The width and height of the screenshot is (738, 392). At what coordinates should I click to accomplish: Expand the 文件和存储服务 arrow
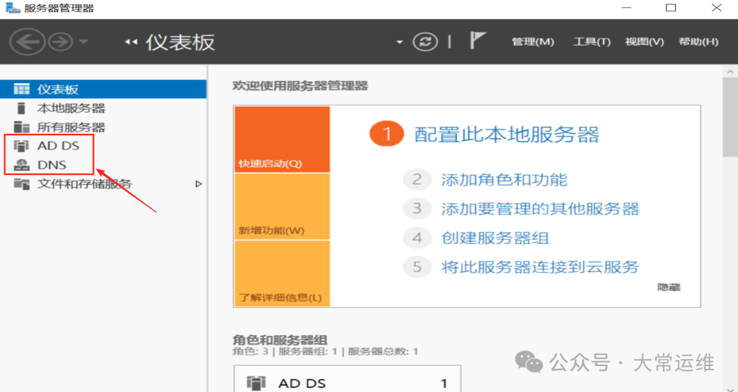[x=199, y=184]
